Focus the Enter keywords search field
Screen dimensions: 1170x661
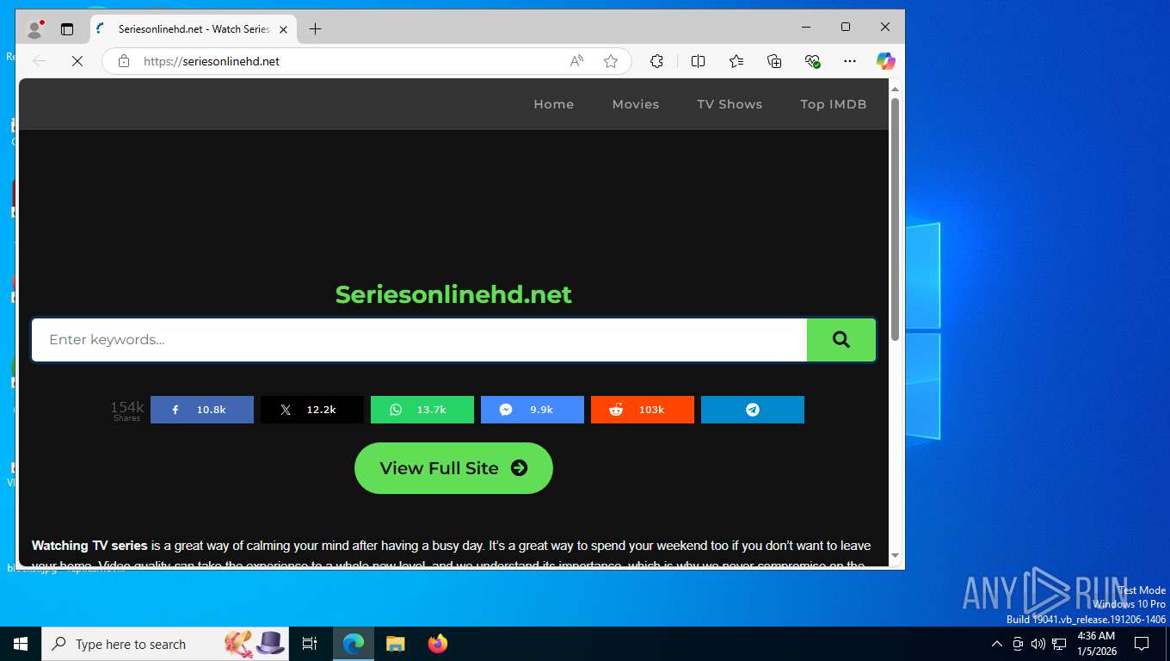click(x=420, y=340)
